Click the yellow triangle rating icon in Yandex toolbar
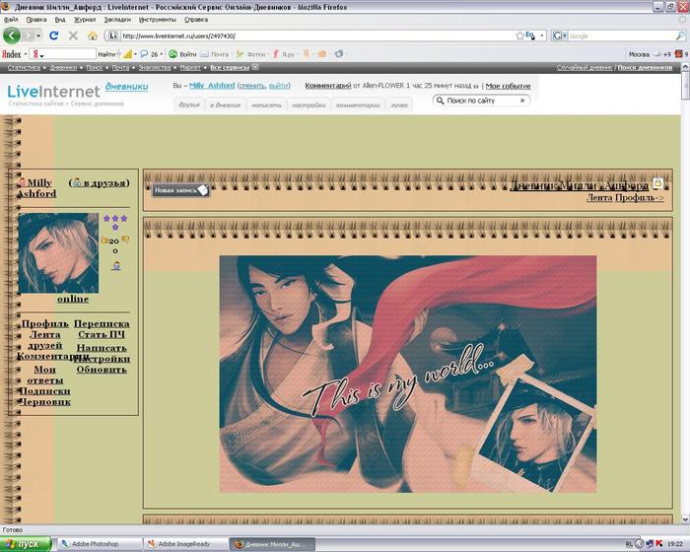The height and width of the screenshot is (552, 690). click(x=127, y=54)
